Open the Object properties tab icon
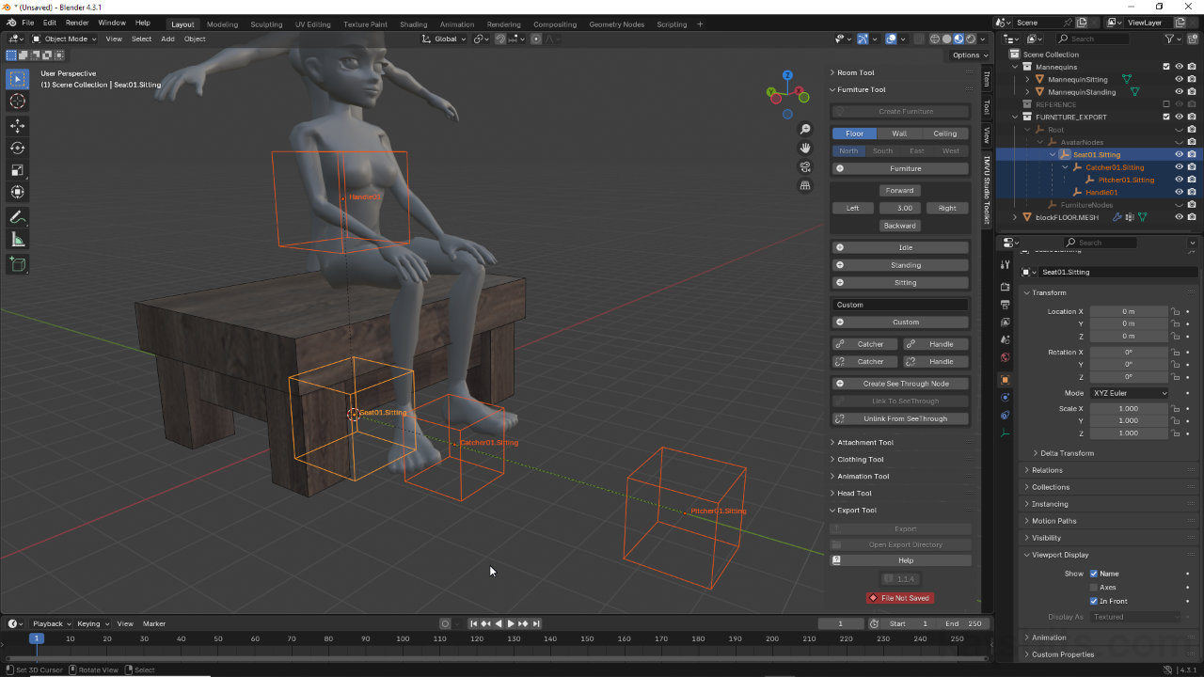The image size is (1204, 677). 1005,380
